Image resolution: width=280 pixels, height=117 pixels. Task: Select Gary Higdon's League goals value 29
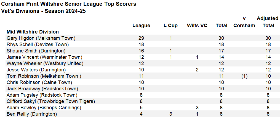click(x=141, y=38)
